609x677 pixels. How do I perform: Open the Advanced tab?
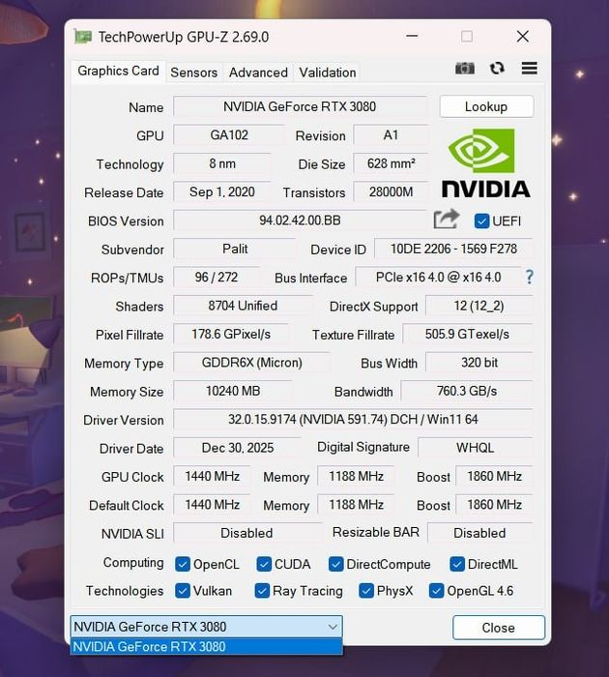(258, 73)
